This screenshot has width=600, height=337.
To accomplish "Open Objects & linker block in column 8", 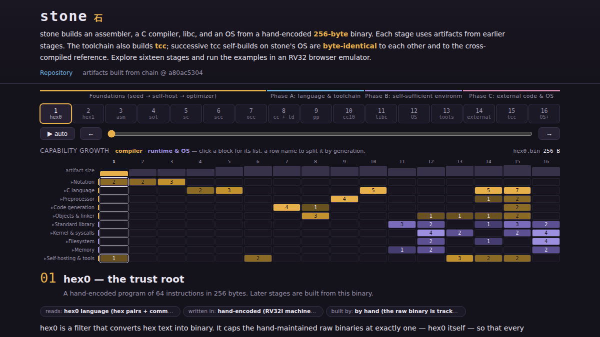I will 315,216.
